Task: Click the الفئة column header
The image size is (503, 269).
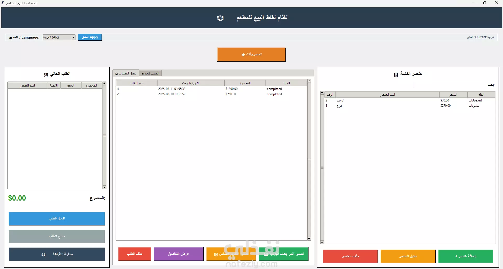Action: pos(481,95)
